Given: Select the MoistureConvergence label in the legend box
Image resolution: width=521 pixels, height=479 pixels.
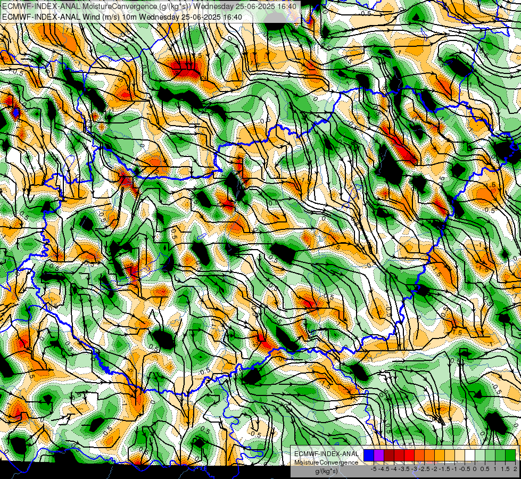Looking at the screenshot, I should [x=326, y=463].
